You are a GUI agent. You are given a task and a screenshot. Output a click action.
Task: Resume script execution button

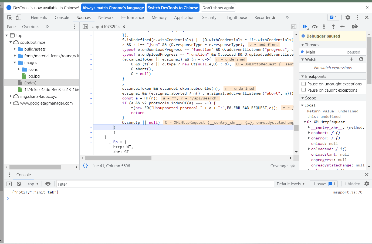[x=305, y=26]
